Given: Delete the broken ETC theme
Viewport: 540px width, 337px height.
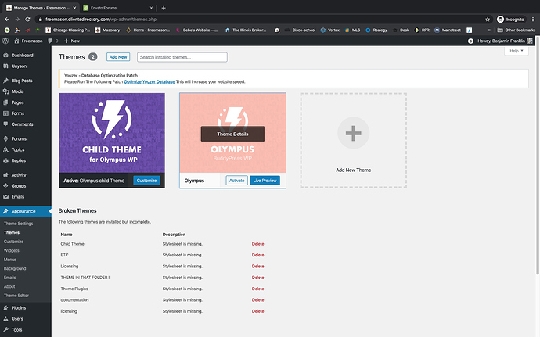Looking at the screenshot, I should (x=257, y=255).
